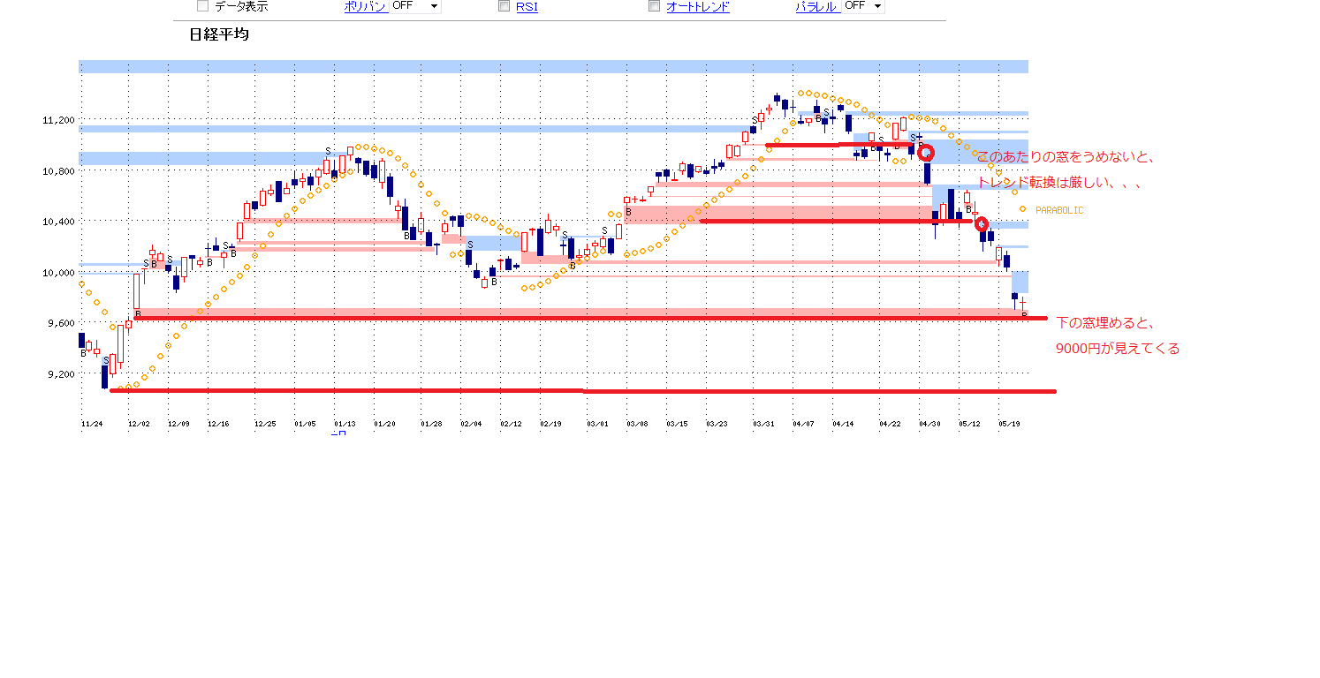Viewport: 1320px width, 678px height.
Task: Click the 05/19 date axis label
Action: pyautogui.click(x=1010, y=424)
